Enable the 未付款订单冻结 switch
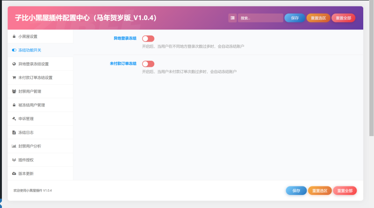The height and width of the screenshot is (208, 374). click(x=148, y=64)
